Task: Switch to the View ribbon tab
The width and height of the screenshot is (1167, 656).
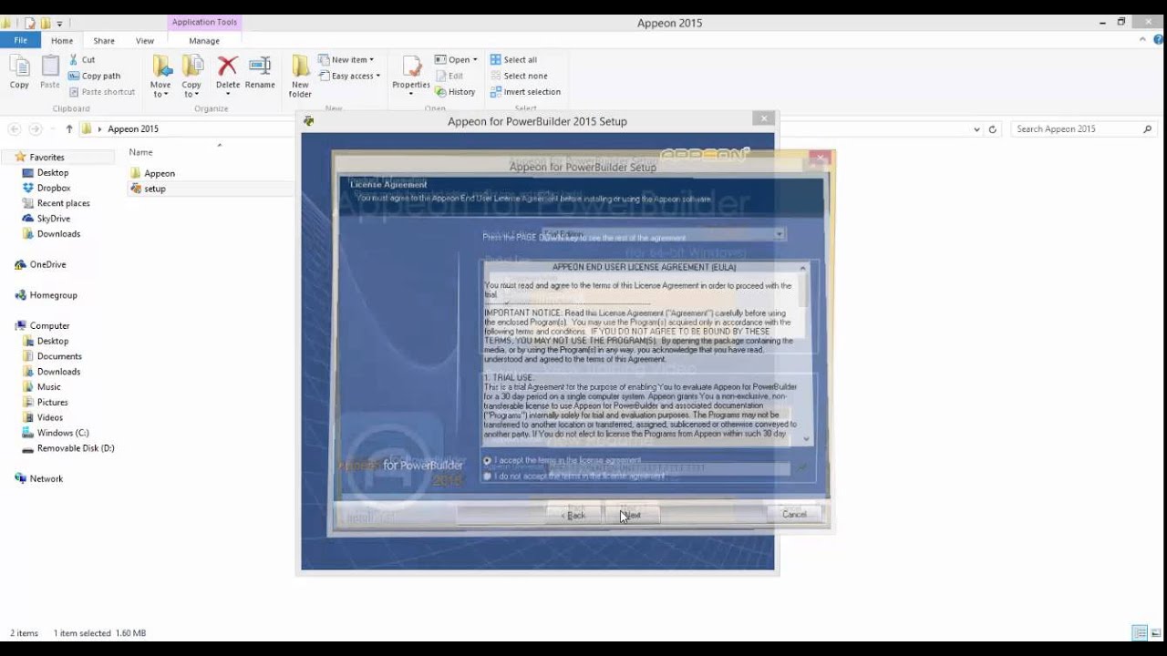Action: pos(145,41)
